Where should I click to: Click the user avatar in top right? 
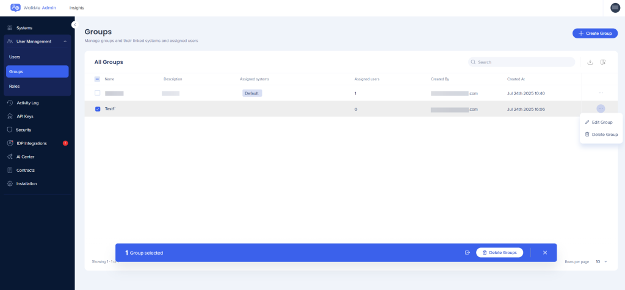pos(615,7)
